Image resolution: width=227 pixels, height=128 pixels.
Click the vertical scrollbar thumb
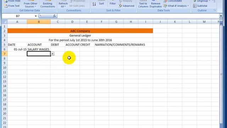221,74
